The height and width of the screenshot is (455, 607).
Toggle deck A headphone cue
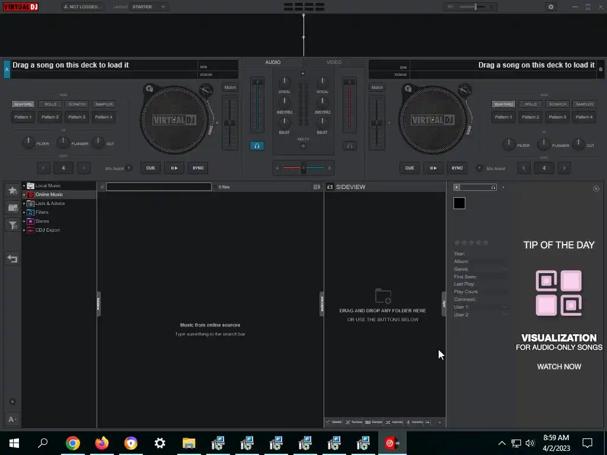257,146
